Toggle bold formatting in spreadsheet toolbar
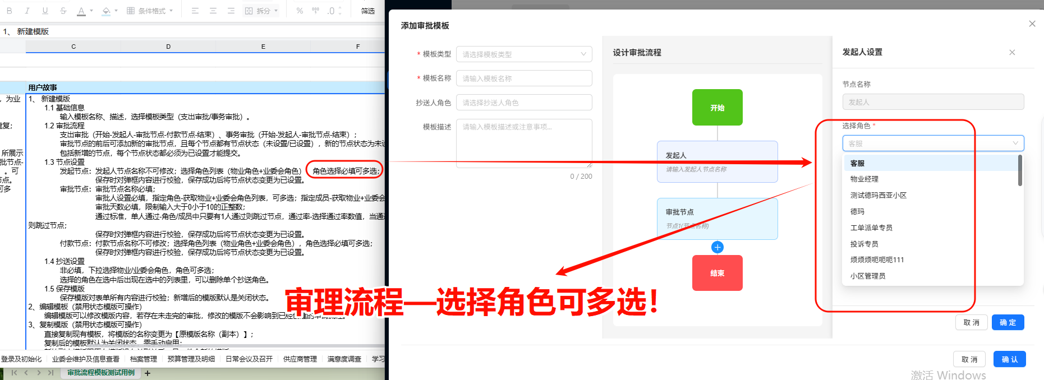This screenshot has height=380, width=1044. [9, 11]
